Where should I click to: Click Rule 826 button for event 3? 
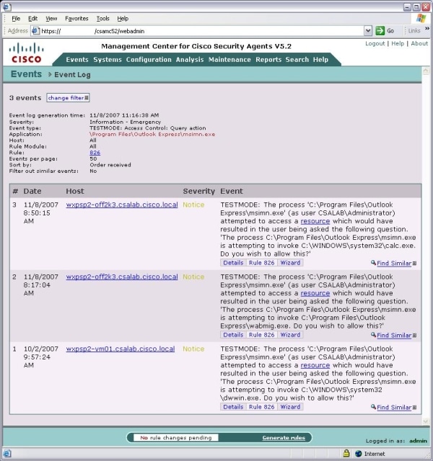261,262
